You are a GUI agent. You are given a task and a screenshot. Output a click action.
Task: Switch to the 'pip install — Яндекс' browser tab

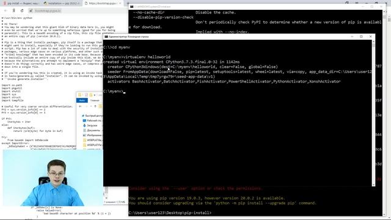21,4
